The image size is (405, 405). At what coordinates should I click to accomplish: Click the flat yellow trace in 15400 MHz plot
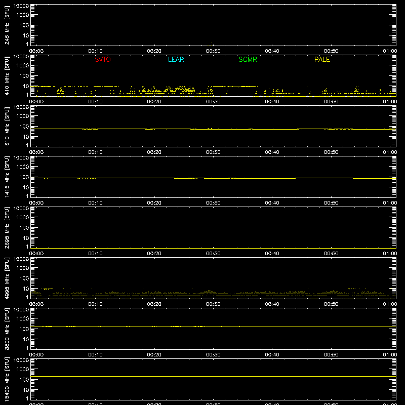pos(213,376)
